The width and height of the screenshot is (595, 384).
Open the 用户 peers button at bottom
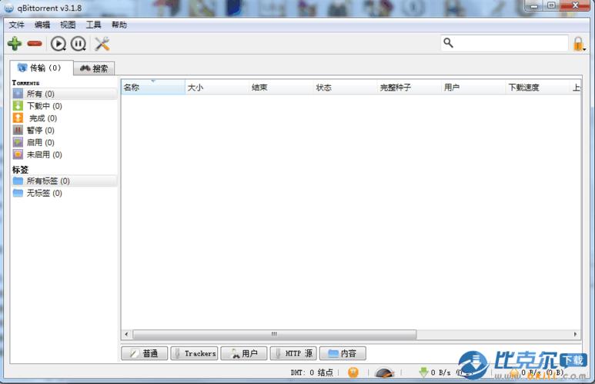coord(244,353)
